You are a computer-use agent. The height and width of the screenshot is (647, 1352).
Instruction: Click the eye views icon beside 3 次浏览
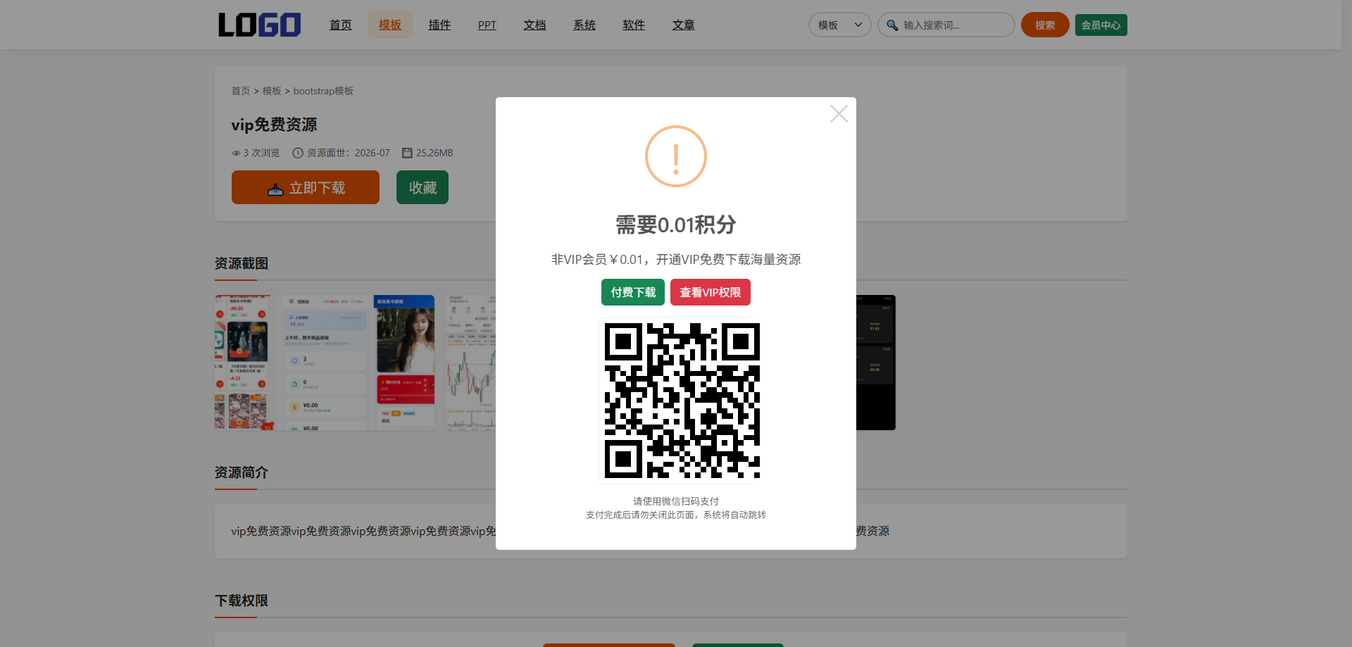pyautogui.click(x=236, y=153)
